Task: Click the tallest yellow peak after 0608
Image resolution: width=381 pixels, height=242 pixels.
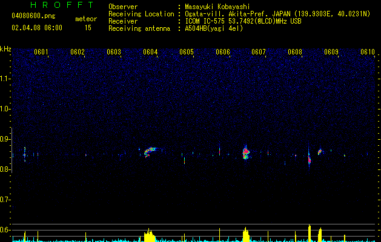Action: 310,234
